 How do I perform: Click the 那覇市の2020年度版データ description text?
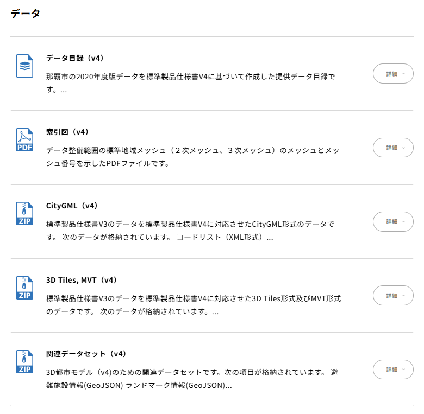coord(191,83)
